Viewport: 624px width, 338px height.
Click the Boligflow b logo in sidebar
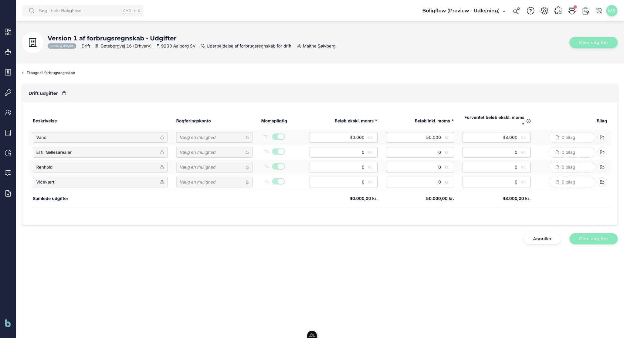click(x=8, y=323)
